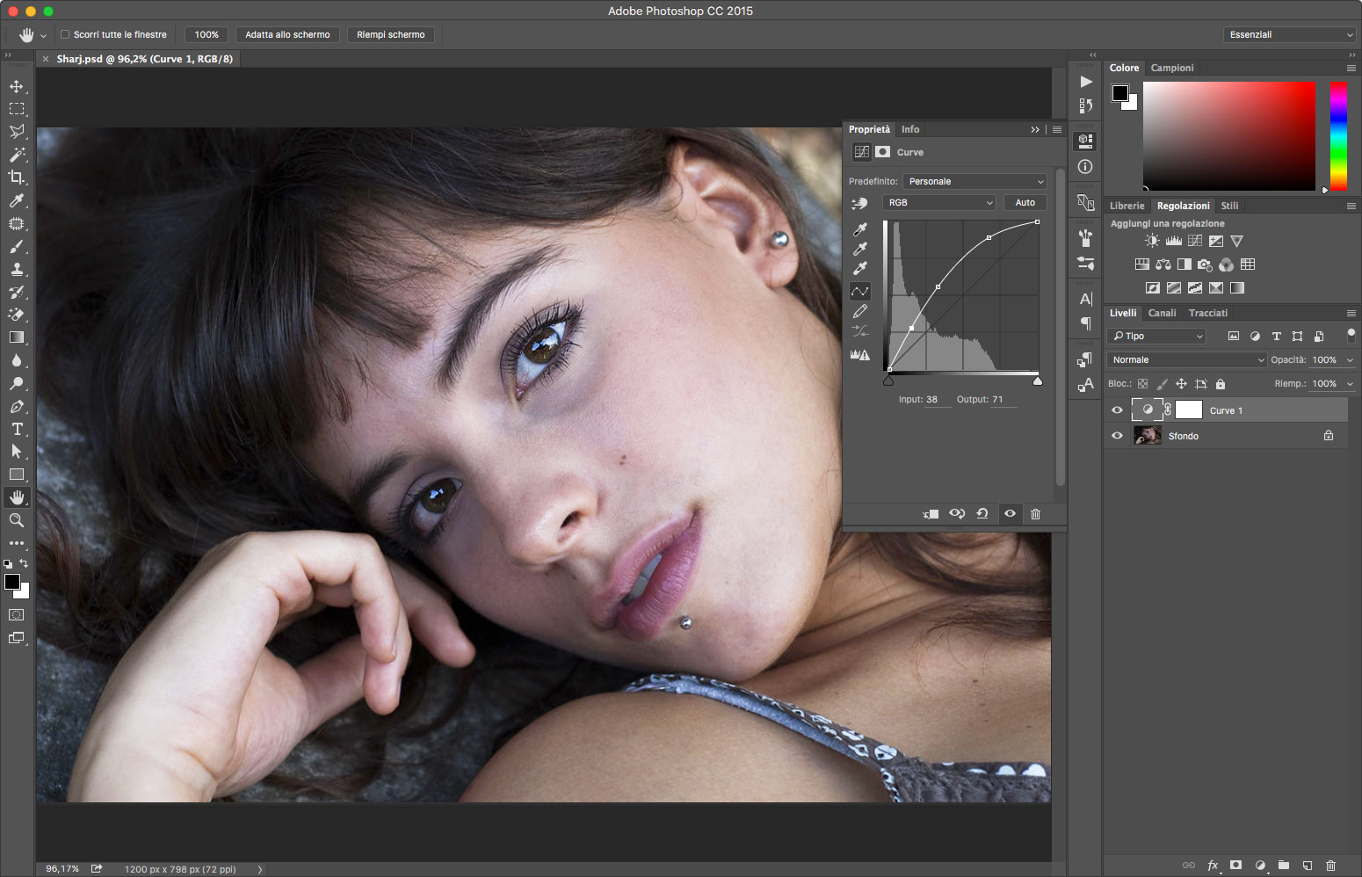Toggle adjustment visibility eye in Properties panel

(1010, 514)
